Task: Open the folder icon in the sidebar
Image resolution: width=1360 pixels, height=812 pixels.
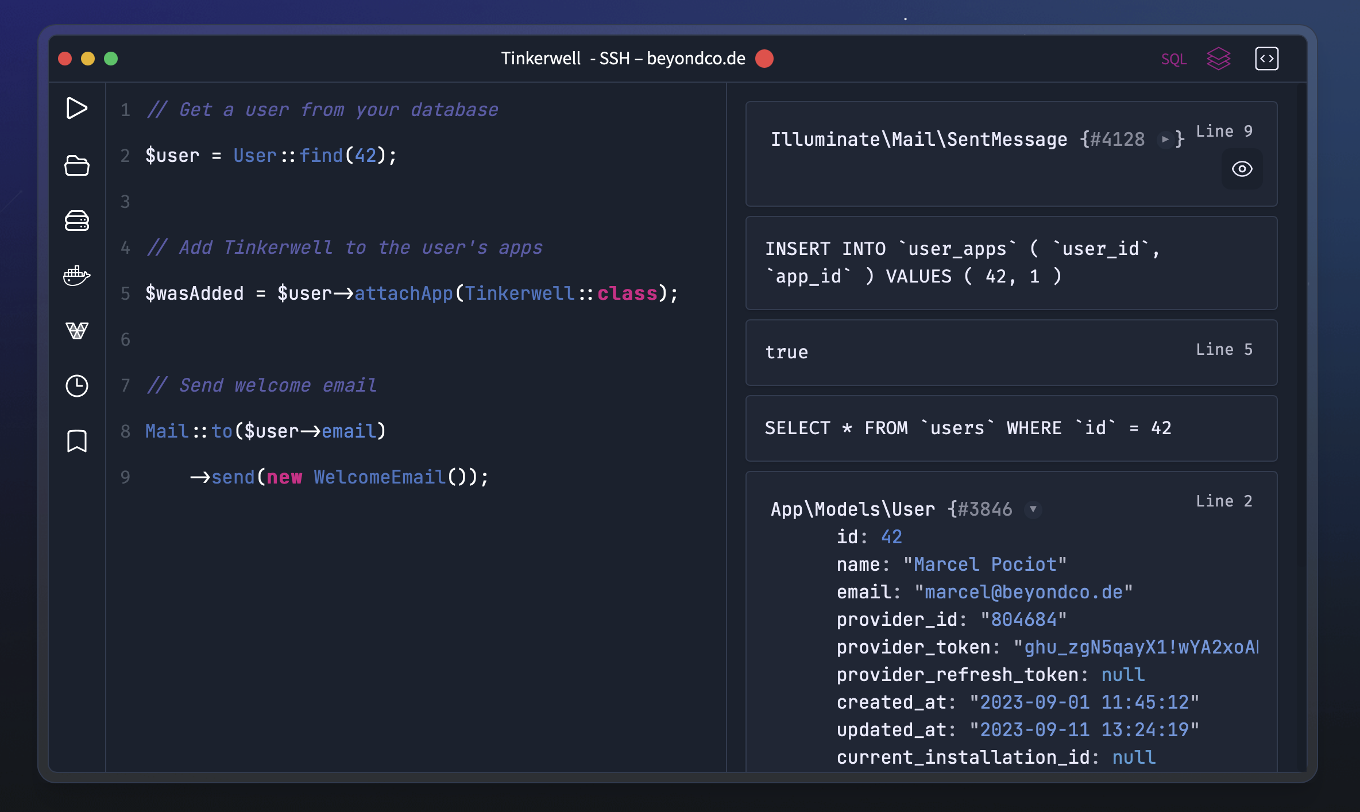Action: pyautogui.click(x=76, y=166)
